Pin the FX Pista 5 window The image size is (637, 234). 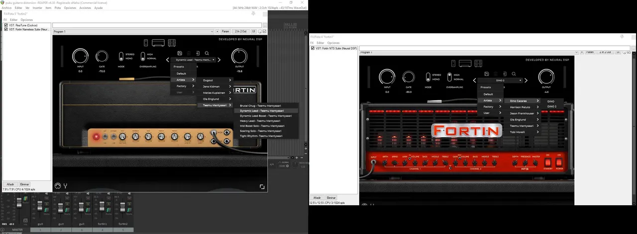[x=254, y=14]
